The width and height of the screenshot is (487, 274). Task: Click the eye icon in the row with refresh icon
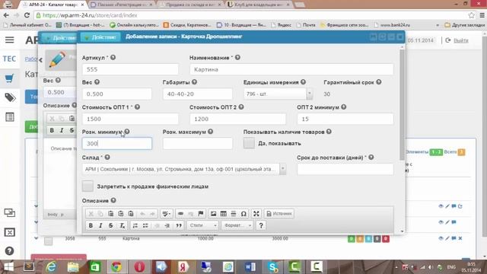pos(441,206)
